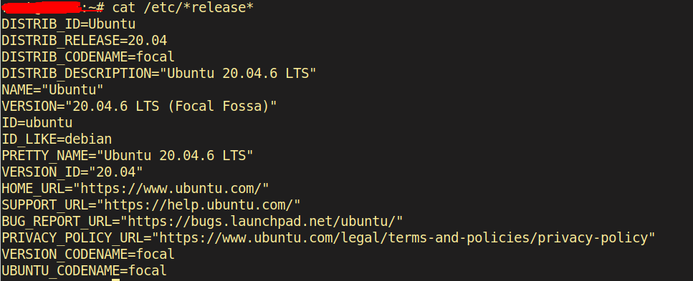This screenshot has width=693, height=281.
Task: Click the PRIVACY_POLICY_URL variable name
Action: point(72,238)
